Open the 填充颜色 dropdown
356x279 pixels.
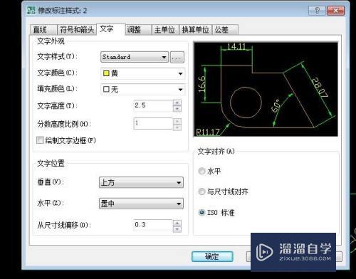[x=143, y=90]
